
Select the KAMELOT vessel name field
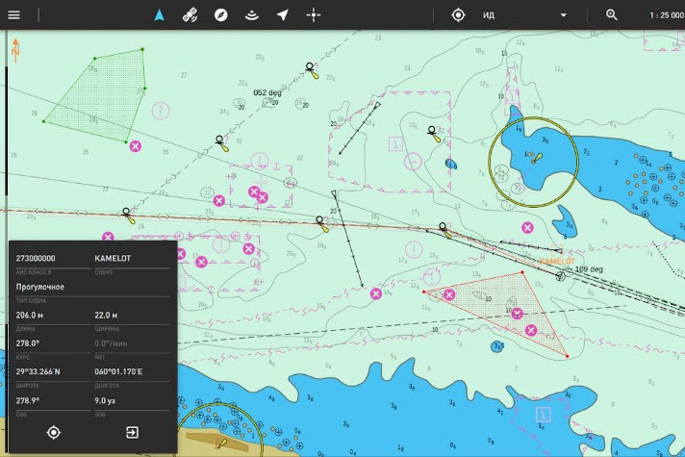pos(113,258)
